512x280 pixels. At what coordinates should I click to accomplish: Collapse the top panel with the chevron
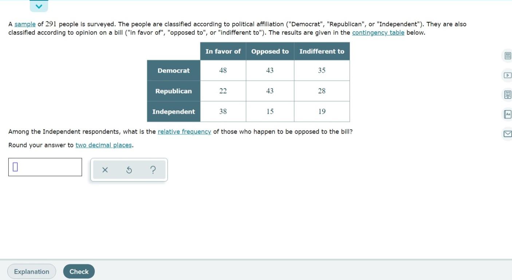(39, 6)
